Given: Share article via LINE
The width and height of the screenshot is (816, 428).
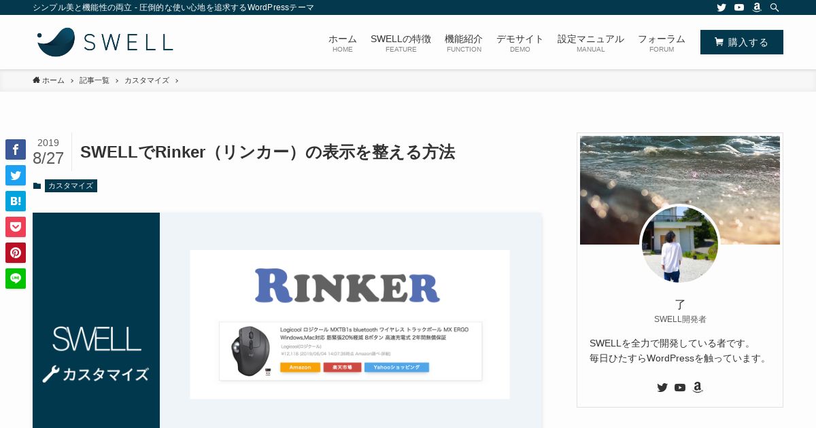Looking at the screenshot, I should tap(16, 279).
